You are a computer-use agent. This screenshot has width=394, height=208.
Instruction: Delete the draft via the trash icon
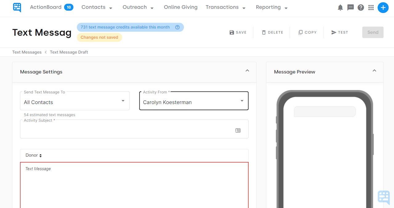point(272,32)
